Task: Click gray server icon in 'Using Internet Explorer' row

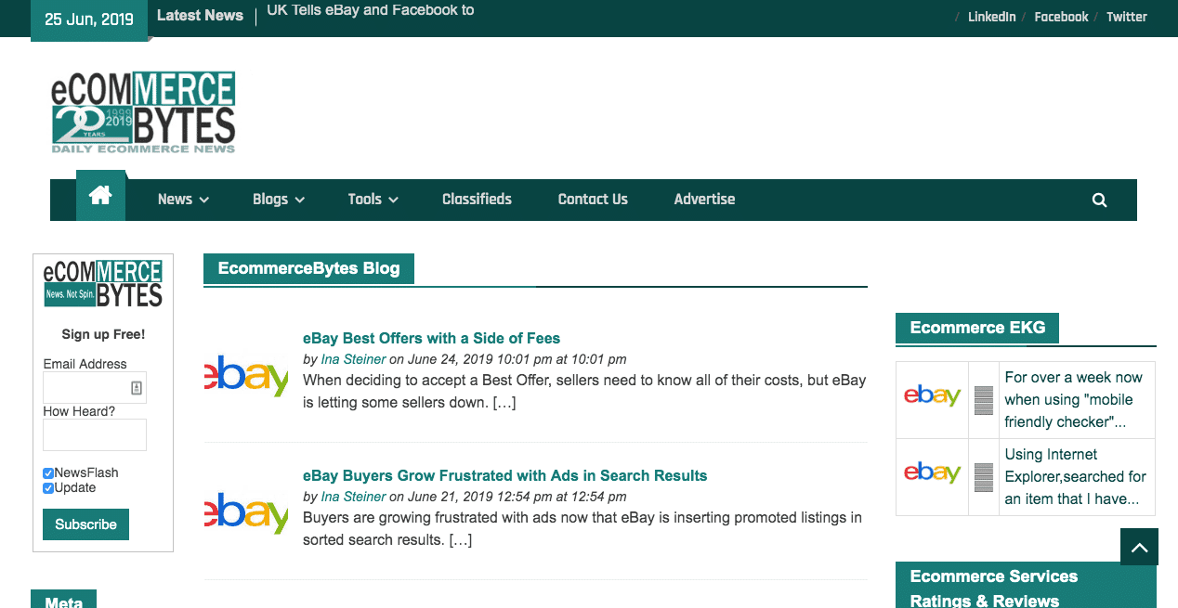Action: tap(984, 477)
